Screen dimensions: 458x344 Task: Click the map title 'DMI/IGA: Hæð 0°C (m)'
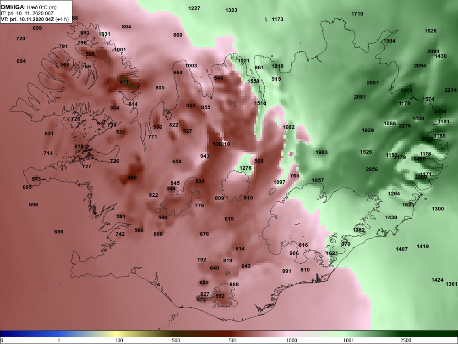[28, 7]
